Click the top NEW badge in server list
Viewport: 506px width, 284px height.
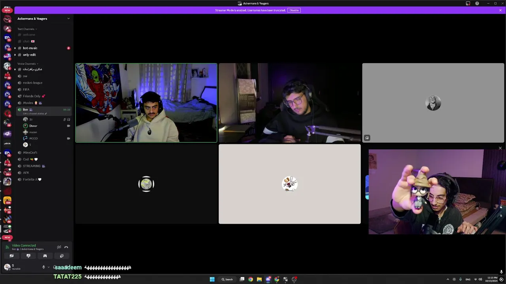(x=7, y=10)
